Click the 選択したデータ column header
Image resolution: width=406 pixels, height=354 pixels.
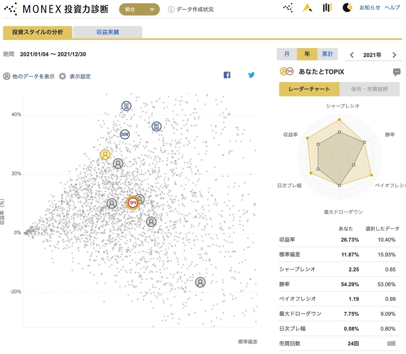(x=382, y=228)
